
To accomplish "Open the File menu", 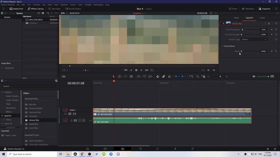I will (18, 5).
